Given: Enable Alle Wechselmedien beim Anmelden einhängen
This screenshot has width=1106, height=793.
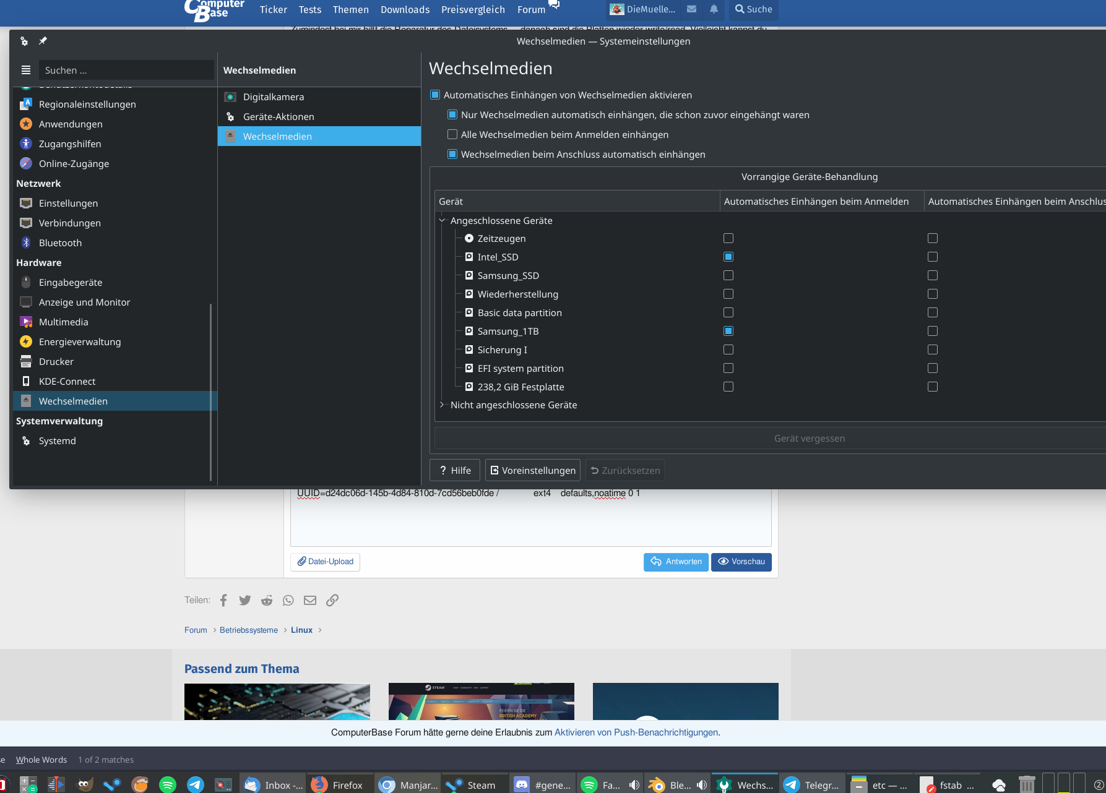Looking at the screenshot, I should [x=452, y=134].
